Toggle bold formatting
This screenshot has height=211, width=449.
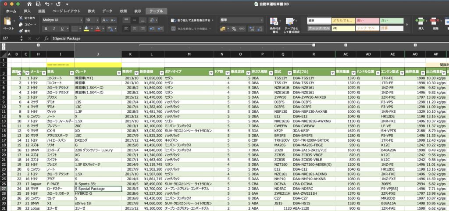[46, 29]
